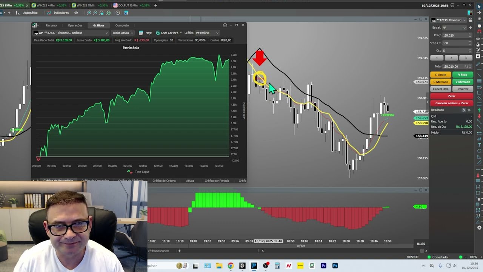Viewport: 483px width, 272px height.
Task: Add a strategy with the plus beside Estrat.
Action: pos(470,28)
